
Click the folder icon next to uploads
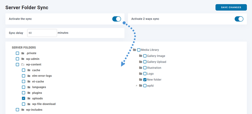click(x=29, y=98)
